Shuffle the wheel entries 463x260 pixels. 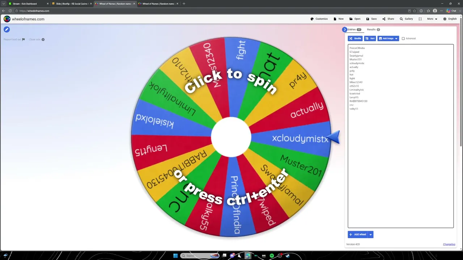click(355, 38)
